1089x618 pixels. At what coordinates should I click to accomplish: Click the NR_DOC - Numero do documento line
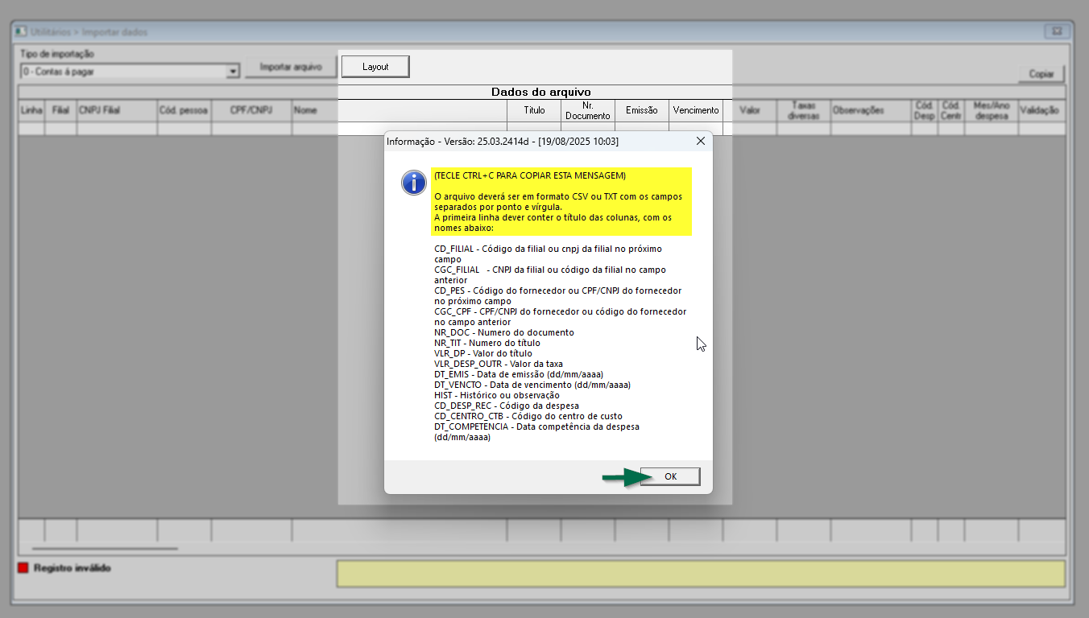point(504,332)
